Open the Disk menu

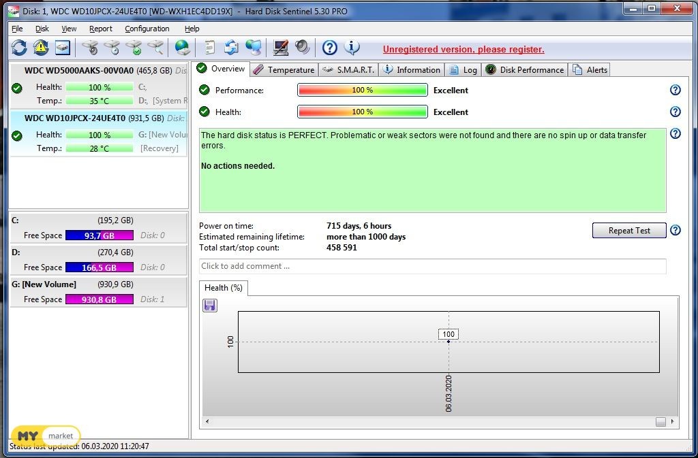click(42, 29)
